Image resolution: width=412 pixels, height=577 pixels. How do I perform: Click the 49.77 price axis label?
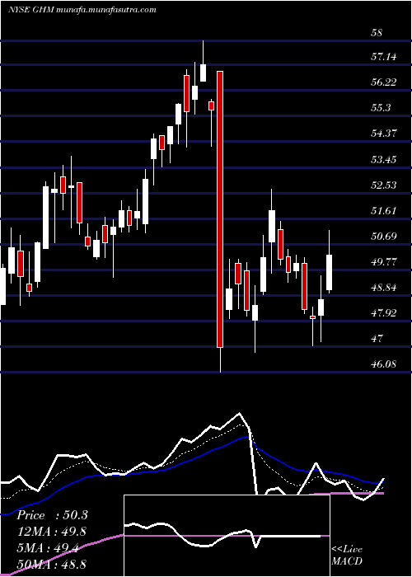point(384,261)
